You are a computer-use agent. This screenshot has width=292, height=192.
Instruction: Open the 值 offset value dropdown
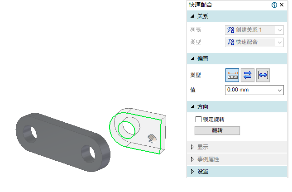[279, 90]
